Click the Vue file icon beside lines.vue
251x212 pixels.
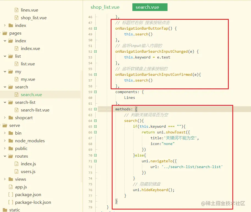(x=16, y=10)
